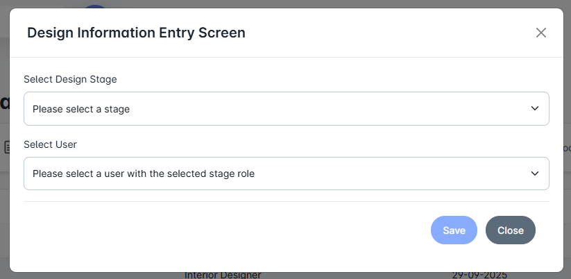The width and height of the screenshot is (571, 279).
Task: Click the 'Select User' field label
Action: 50,144
